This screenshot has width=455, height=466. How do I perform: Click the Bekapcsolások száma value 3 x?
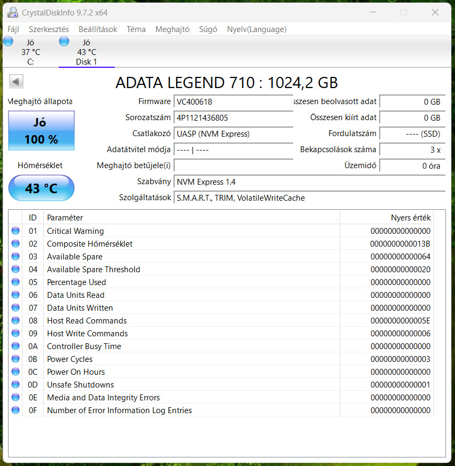click(x=412, y=150)
